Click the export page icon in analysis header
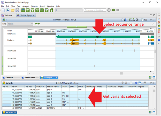The width and height of the screenshot is (161, 116). click(x=142, y=20)
